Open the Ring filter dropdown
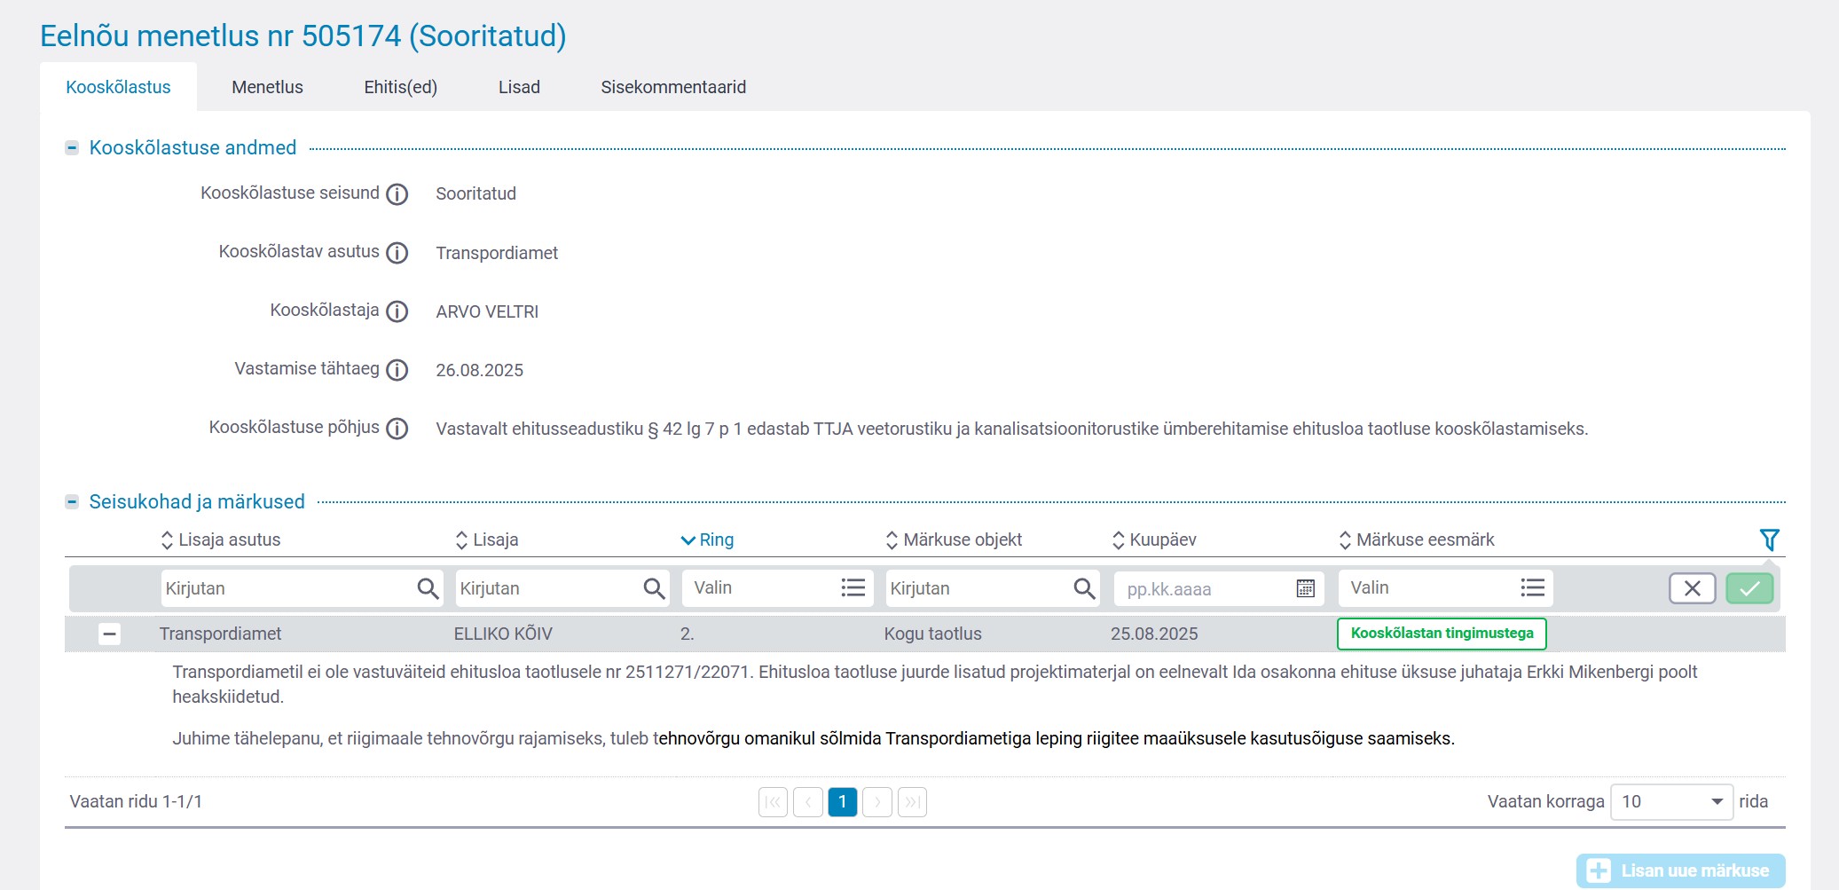This screenshot has height=890, width=1839. [776, 588]
